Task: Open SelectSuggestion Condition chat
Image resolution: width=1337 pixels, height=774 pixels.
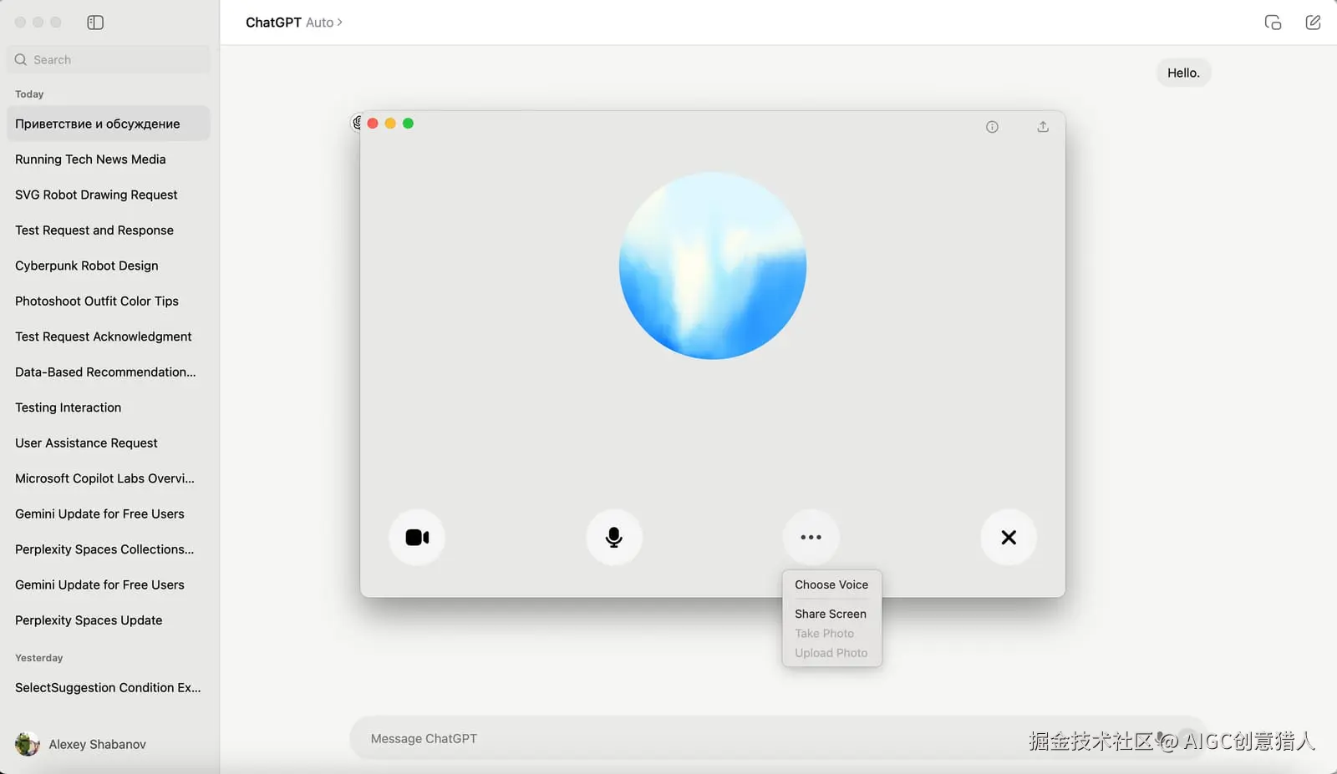Action: pos(109,688)
